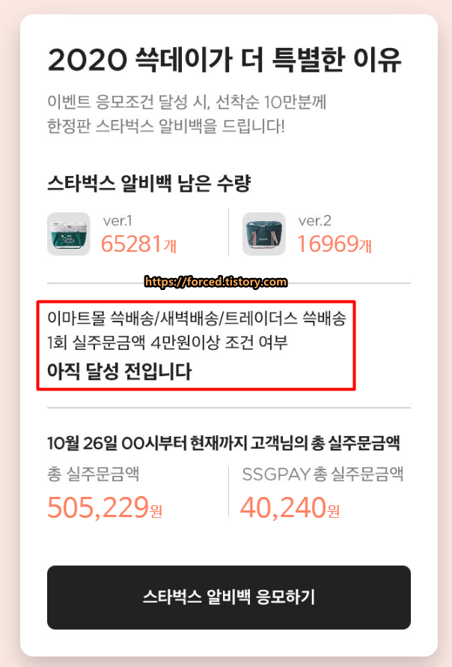Click the 10월 26일 00시부터 order summary heading
This screenshot has width=452, height=667.
pyautogui.click(x=224, y=443)
